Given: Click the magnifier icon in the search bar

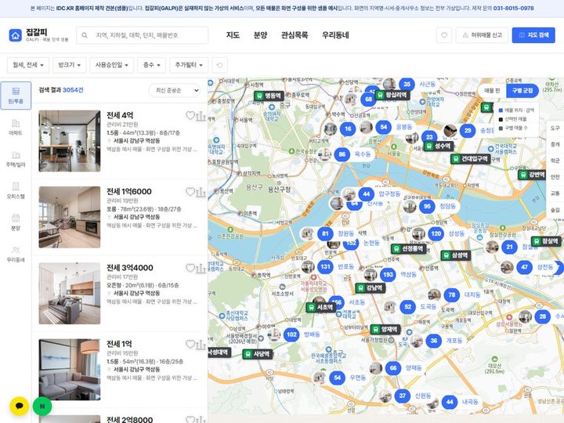Looking at the screenshot, I should coord(85,35).
